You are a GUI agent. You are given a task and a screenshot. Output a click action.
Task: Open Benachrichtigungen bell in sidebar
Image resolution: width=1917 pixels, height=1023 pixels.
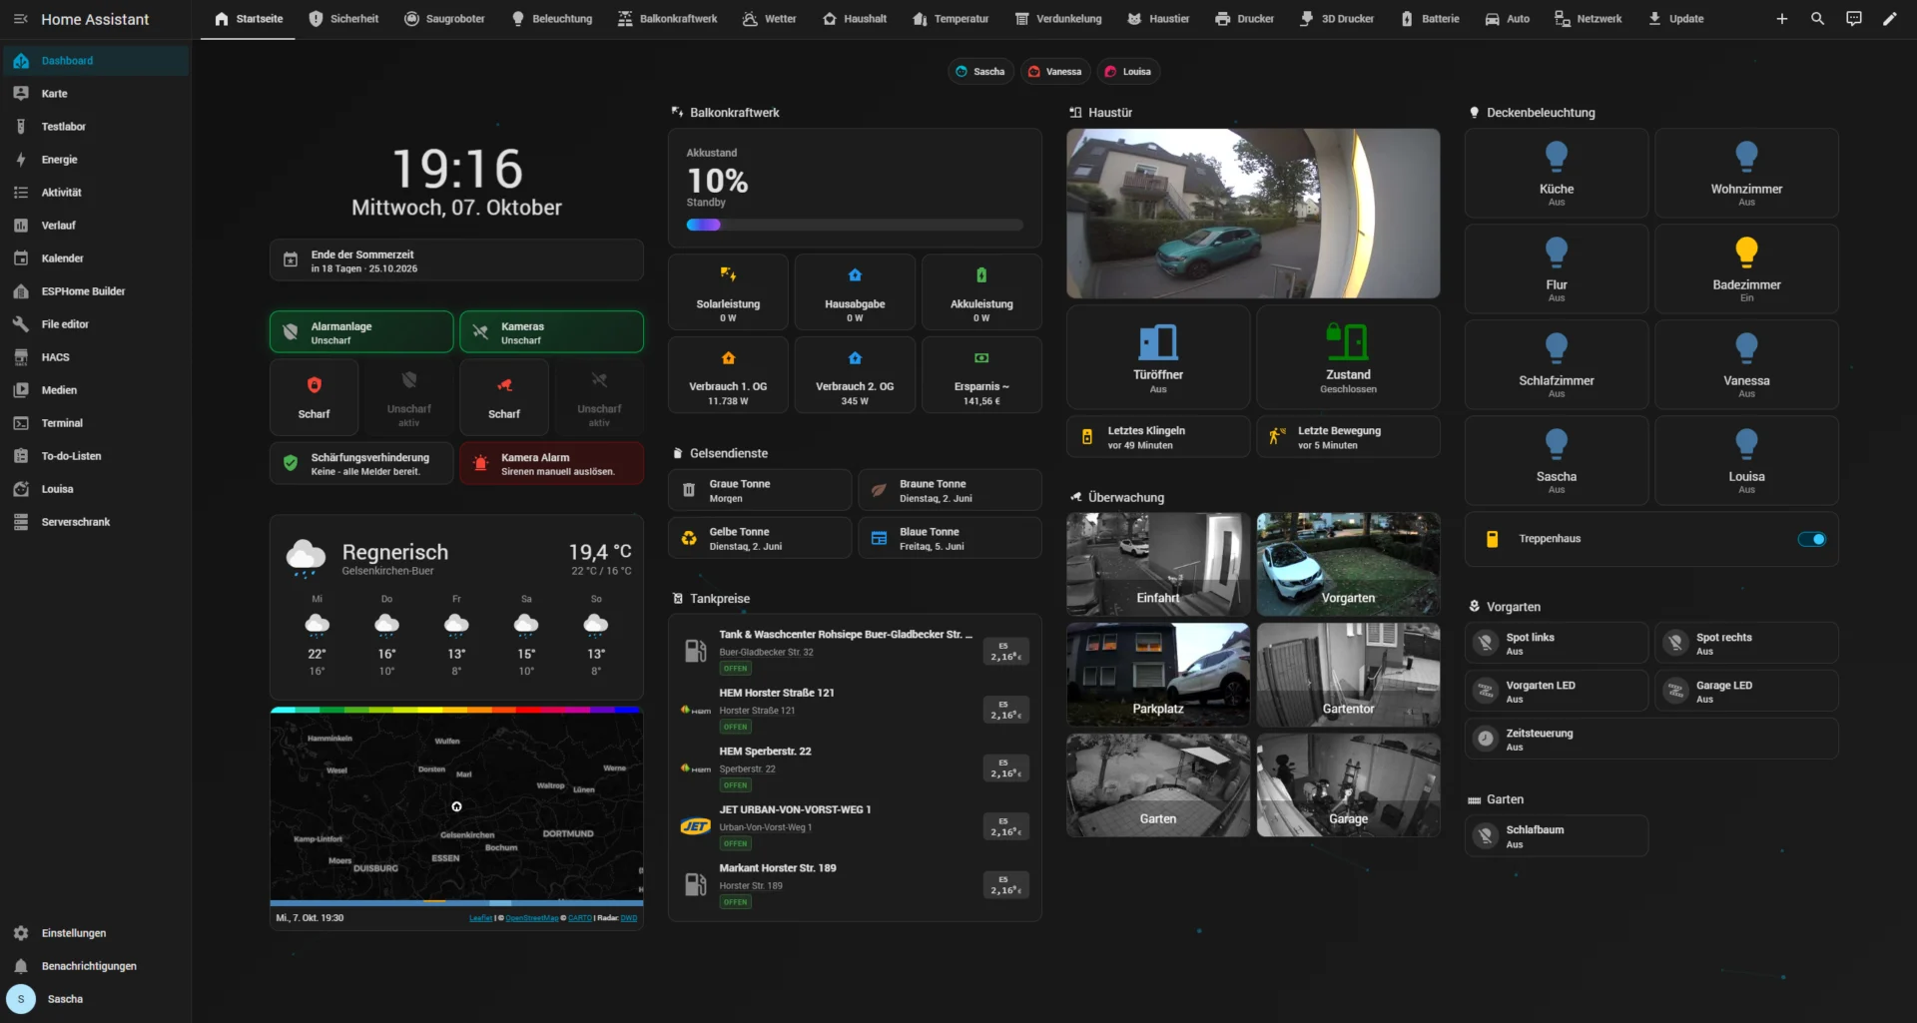[x=95, y=966]
